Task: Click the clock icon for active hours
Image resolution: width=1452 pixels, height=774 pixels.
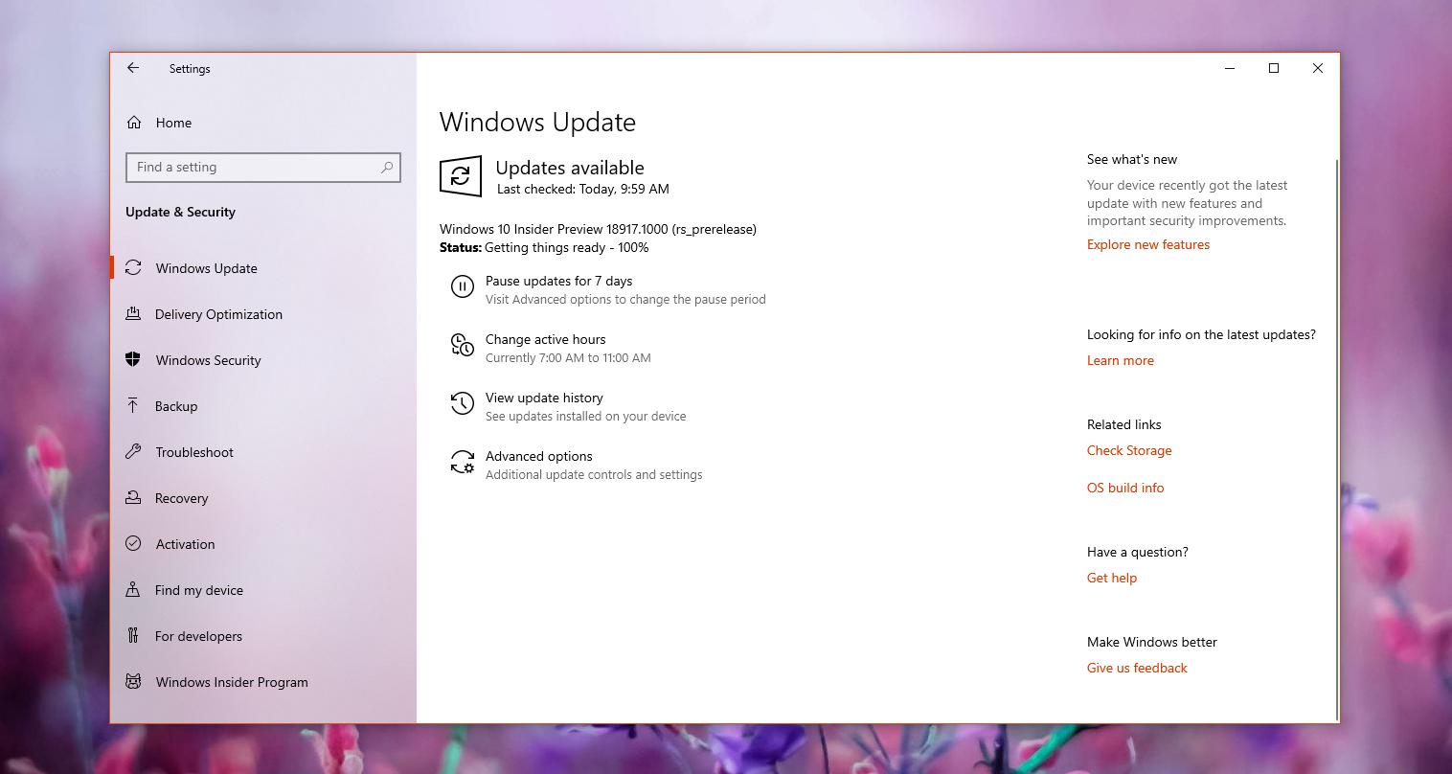Action: pyautogui.click(x=463, y=345)
